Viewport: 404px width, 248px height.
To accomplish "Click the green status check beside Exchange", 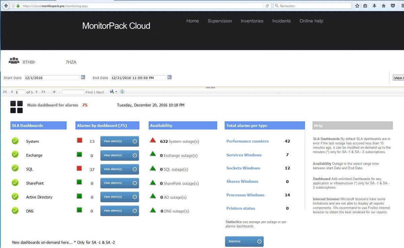I will coord(15,155).
